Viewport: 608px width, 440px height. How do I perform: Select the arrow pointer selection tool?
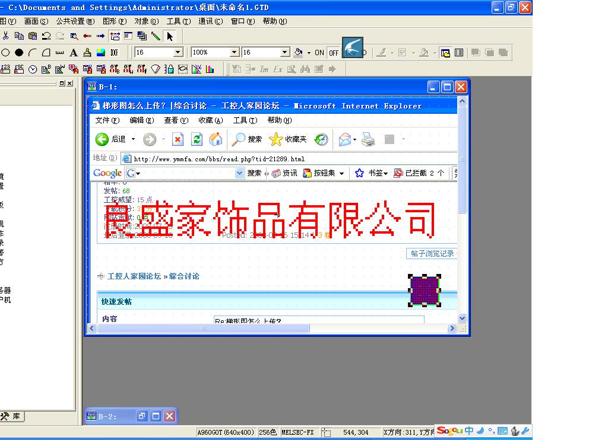170,36
